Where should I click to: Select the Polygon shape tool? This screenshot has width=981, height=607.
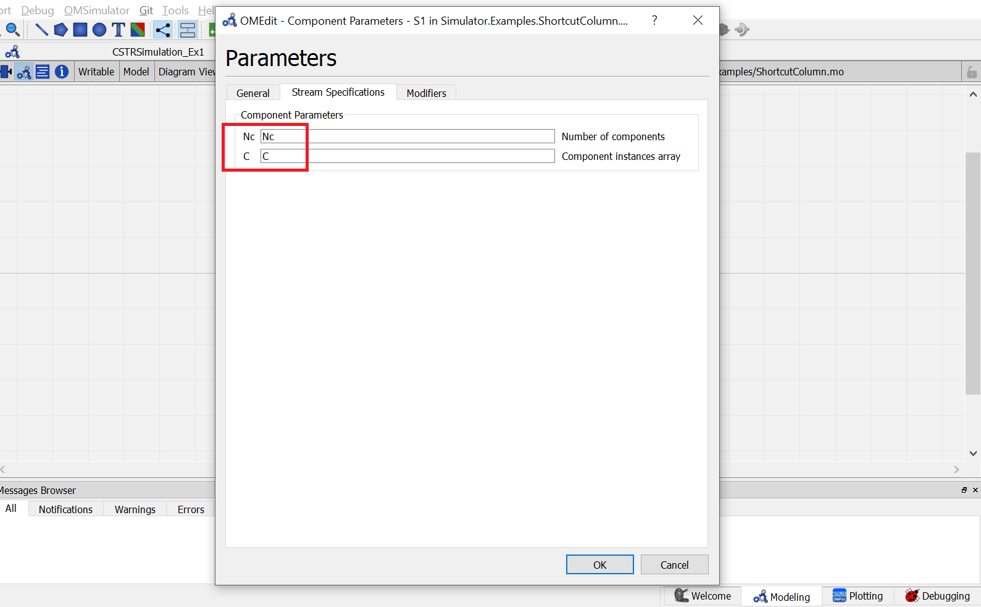tap(61, 29)
